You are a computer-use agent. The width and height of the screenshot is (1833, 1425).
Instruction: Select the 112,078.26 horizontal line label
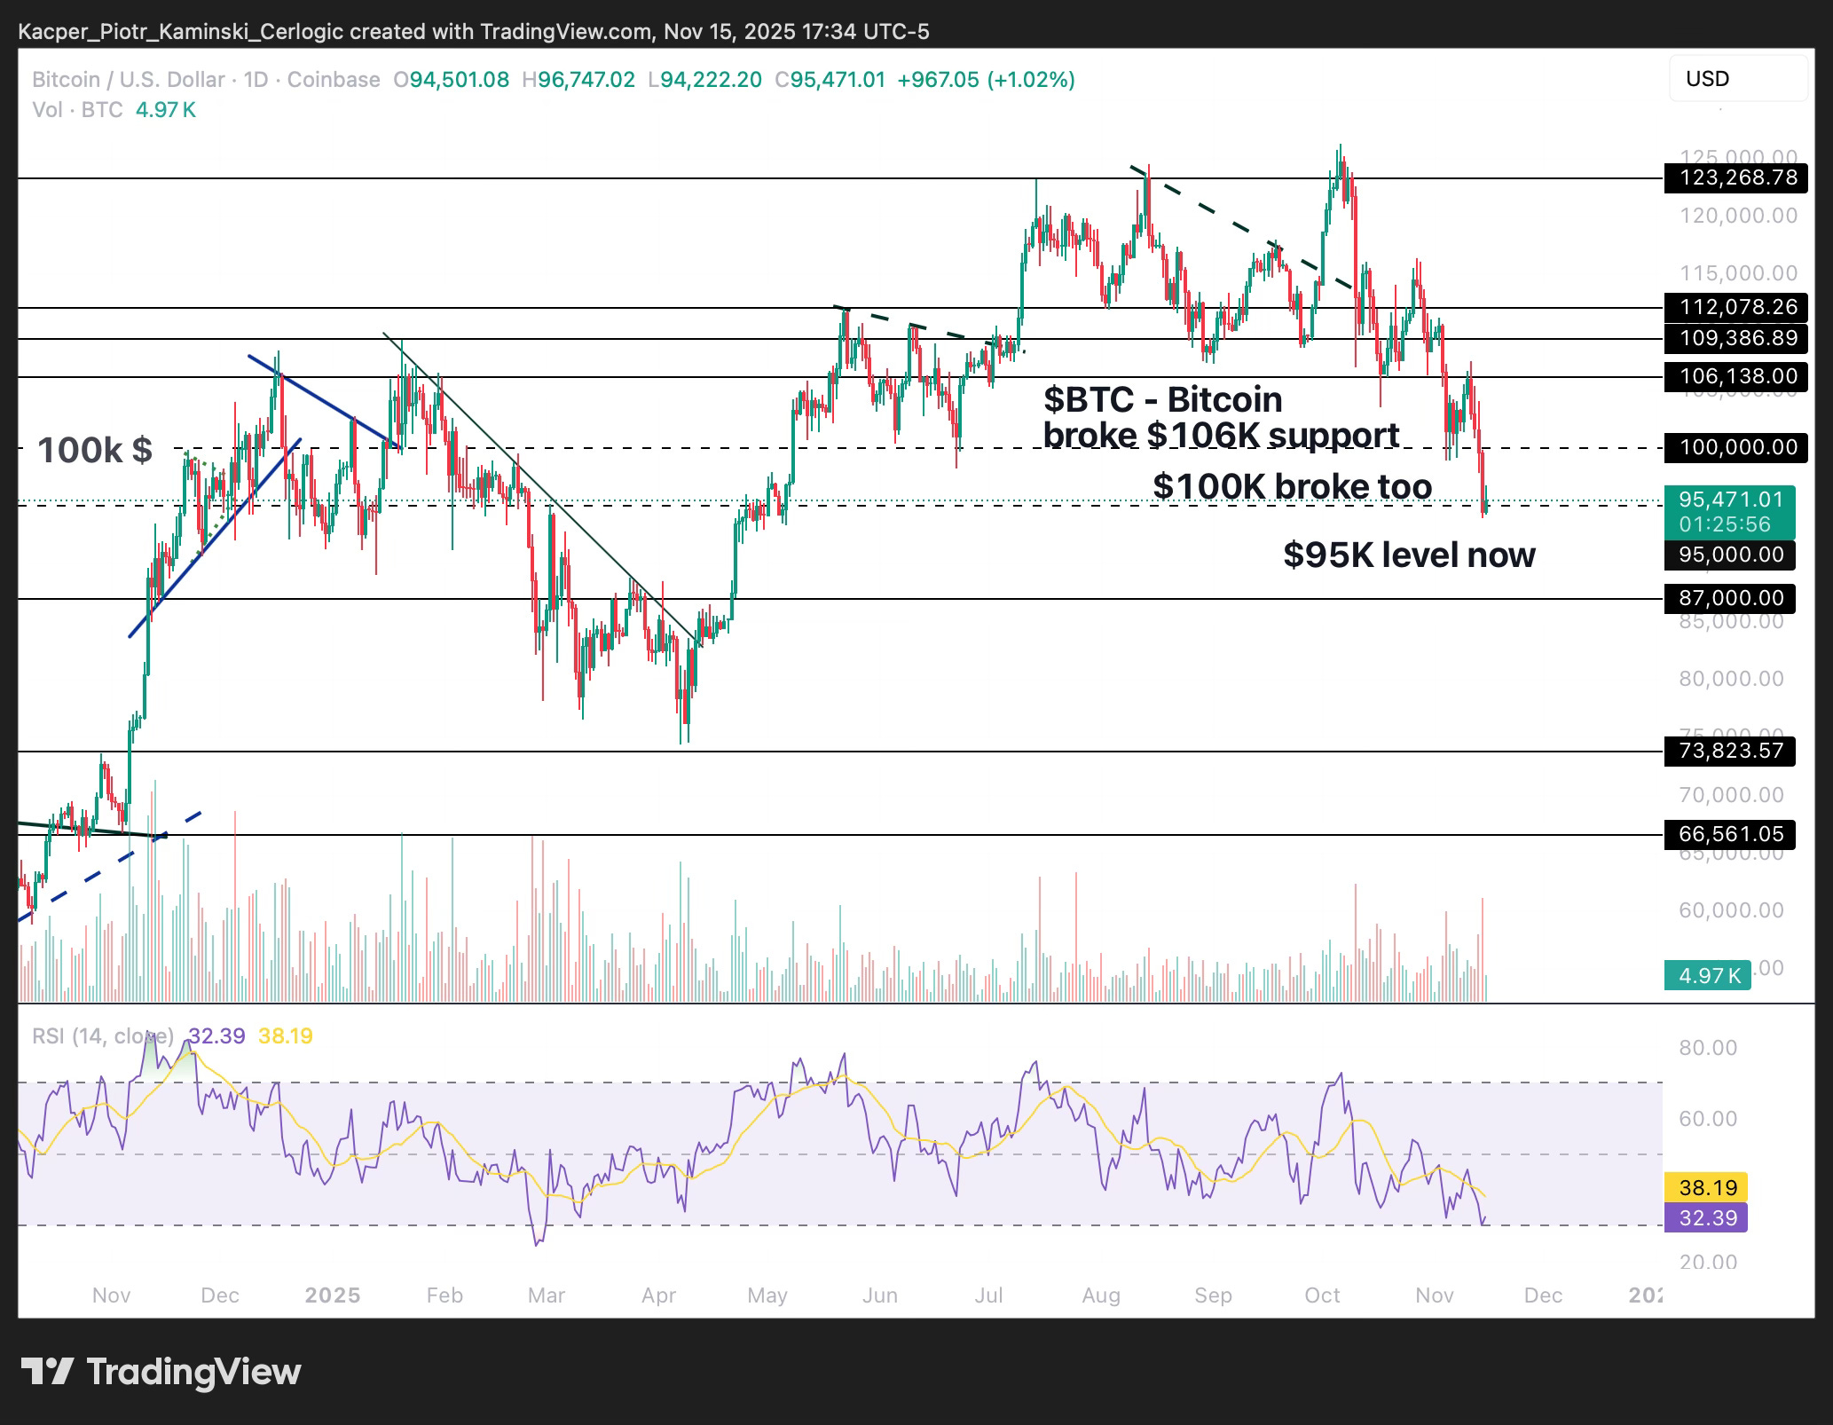pos(1738,307)
